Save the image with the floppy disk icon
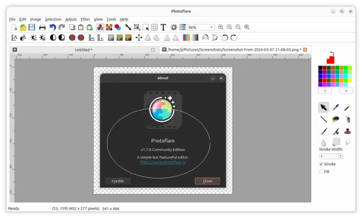Screen dimensions: 362x218 (32, 27)
